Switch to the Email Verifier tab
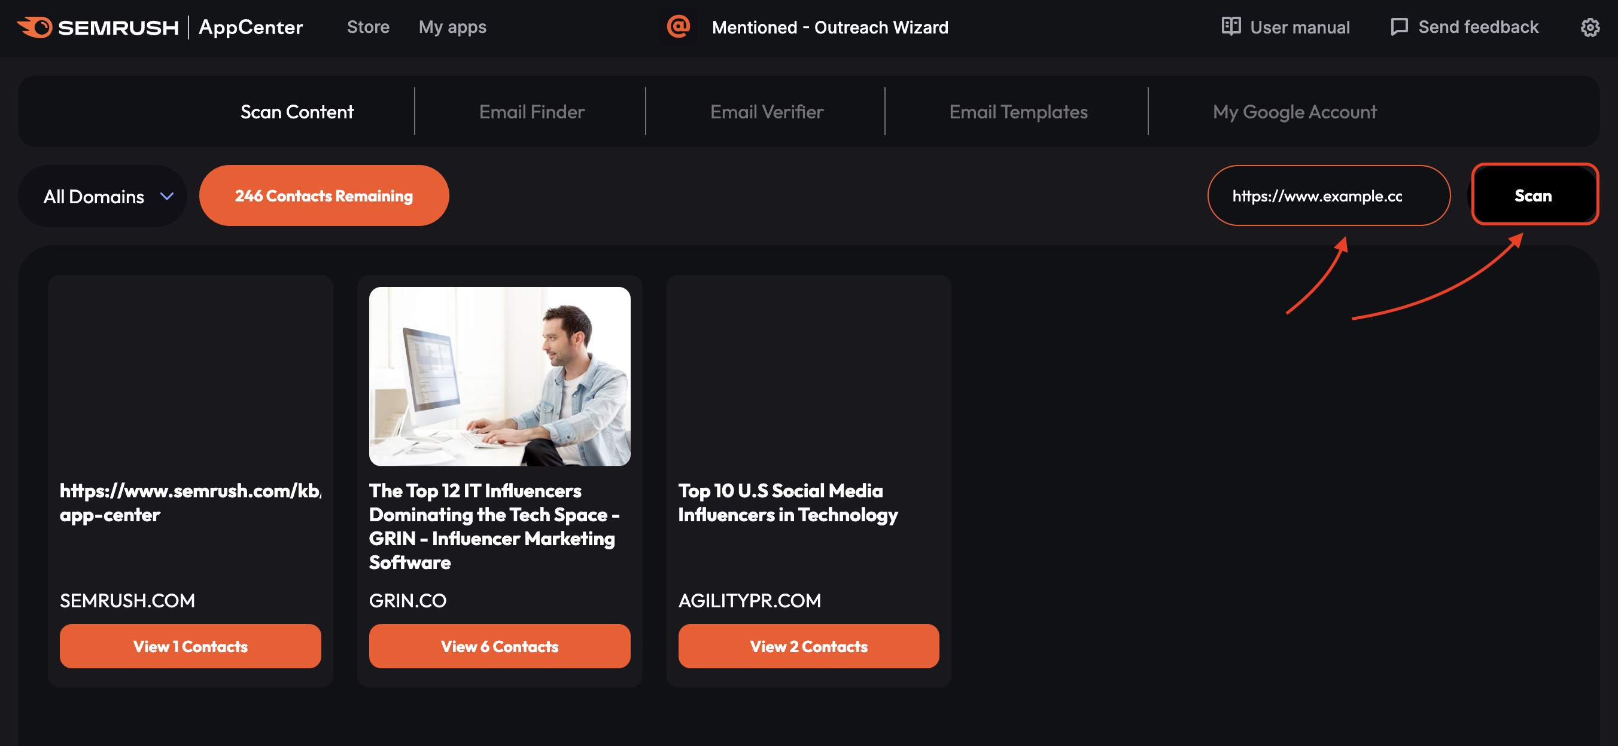This screenshot has height=746, width=1618. tap(767, 111)
